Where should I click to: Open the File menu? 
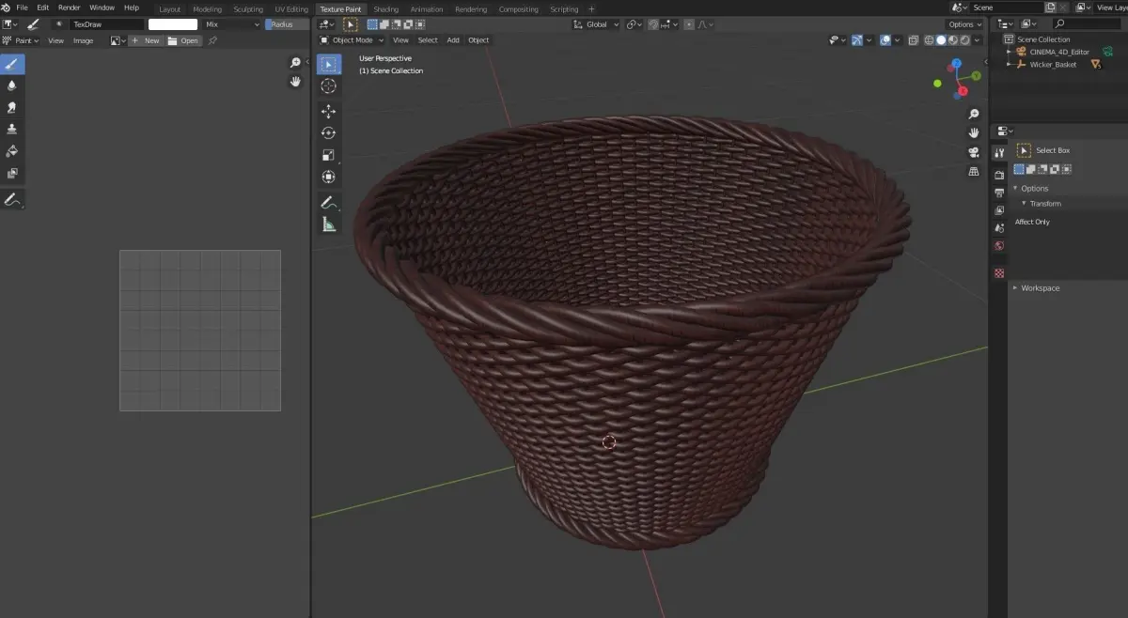(22, 8)
